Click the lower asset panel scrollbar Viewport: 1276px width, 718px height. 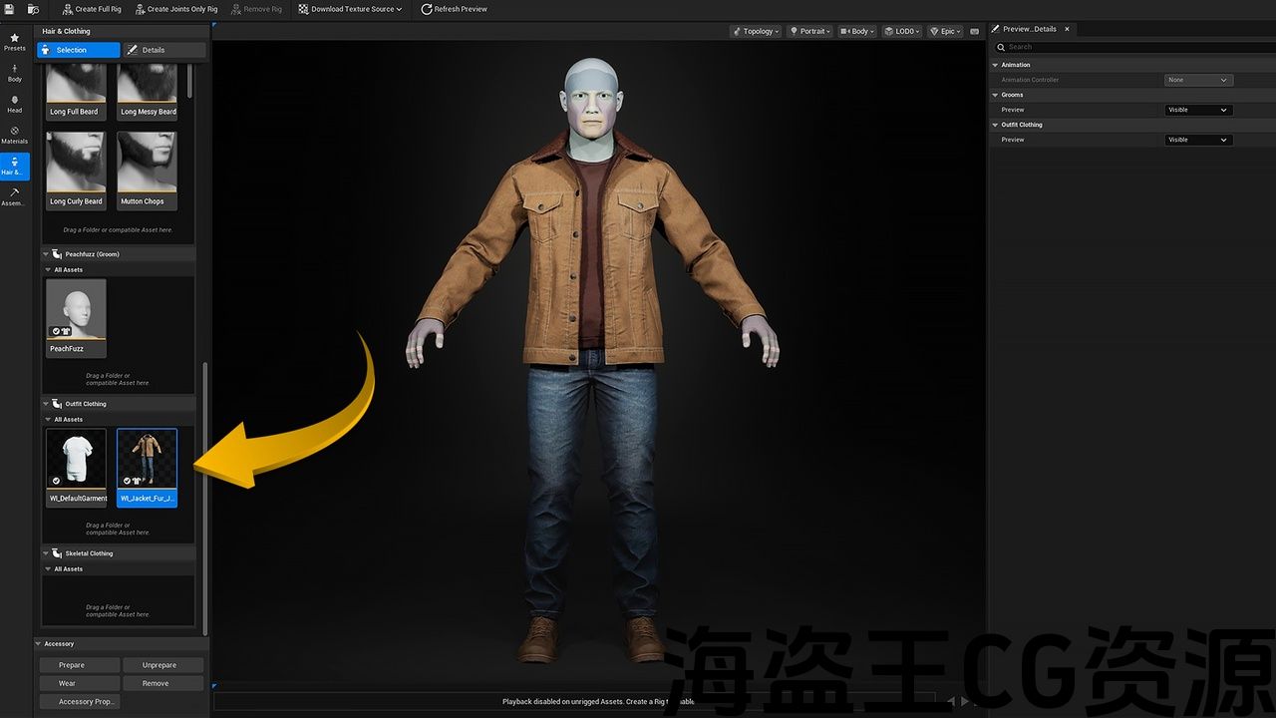(205, 498)
